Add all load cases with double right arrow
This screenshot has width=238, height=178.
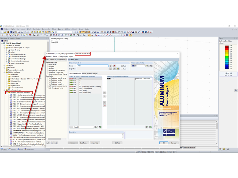(x=105, y=96)
